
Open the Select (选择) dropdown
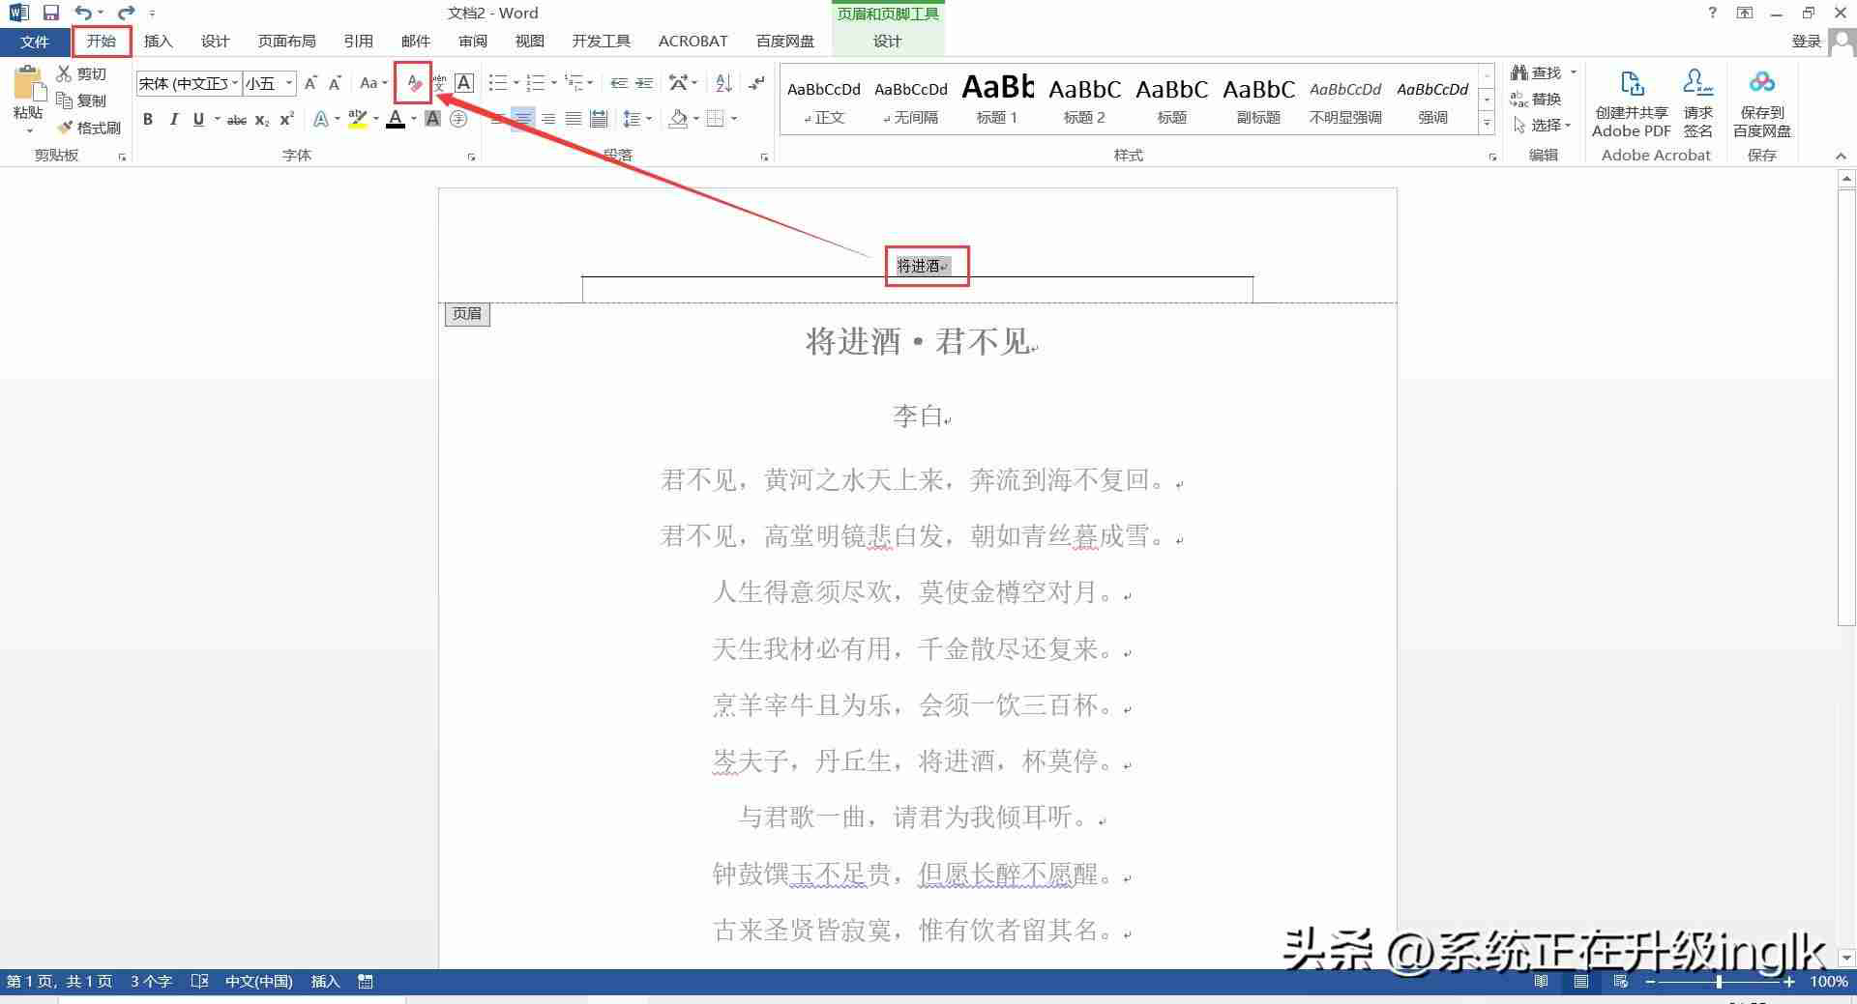tap(1542, 126)
